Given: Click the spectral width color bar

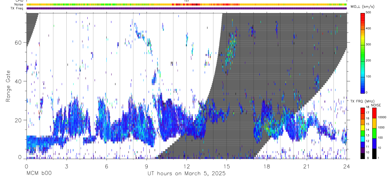Looking at the screenshot, I should pos(363,53).
